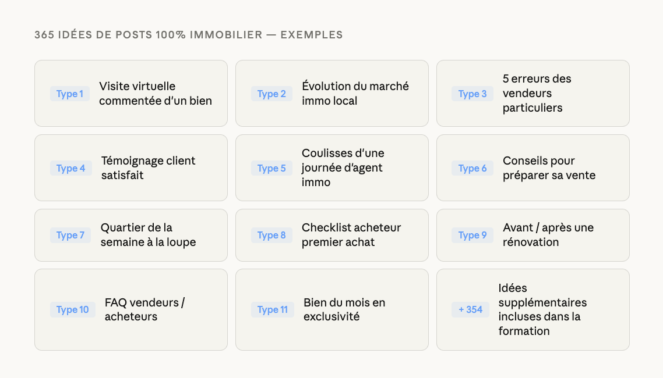The height and width of the screenshot is (378, 663).
Task: Click the Type 8 badge
Action: point(271,235)
